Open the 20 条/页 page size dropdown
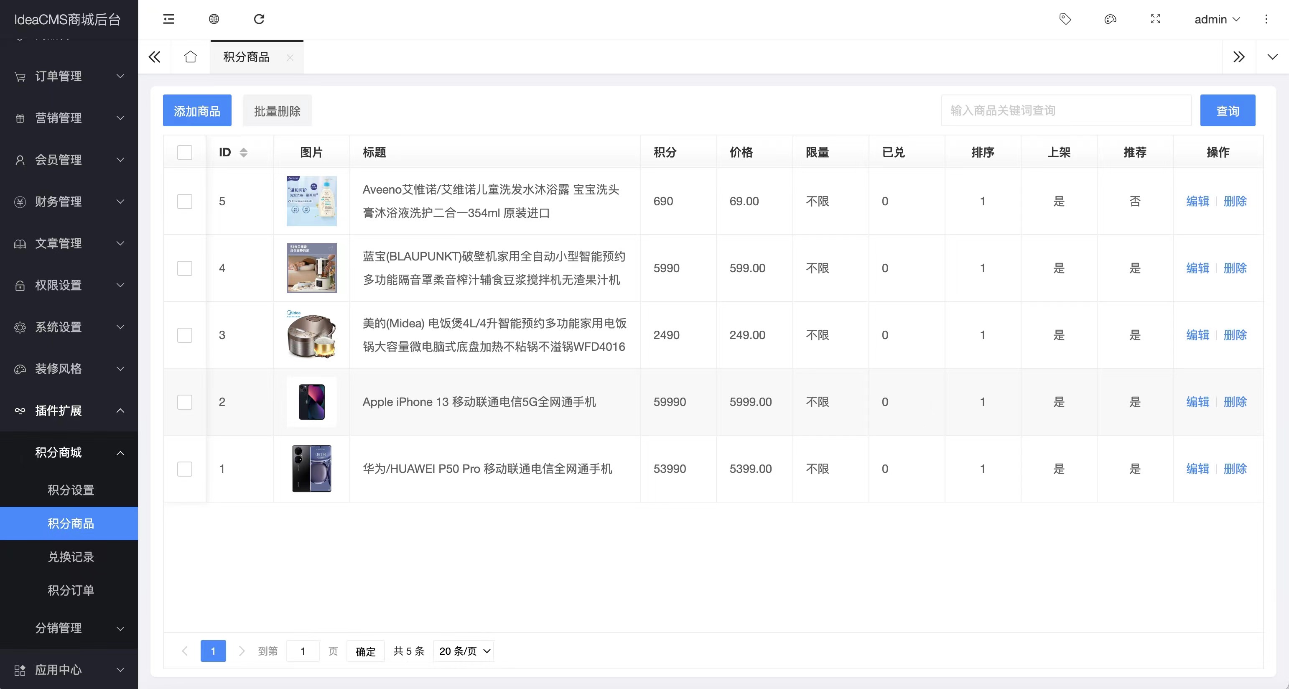Screen dimensions: 1289x689 click(x=464, y=651)
